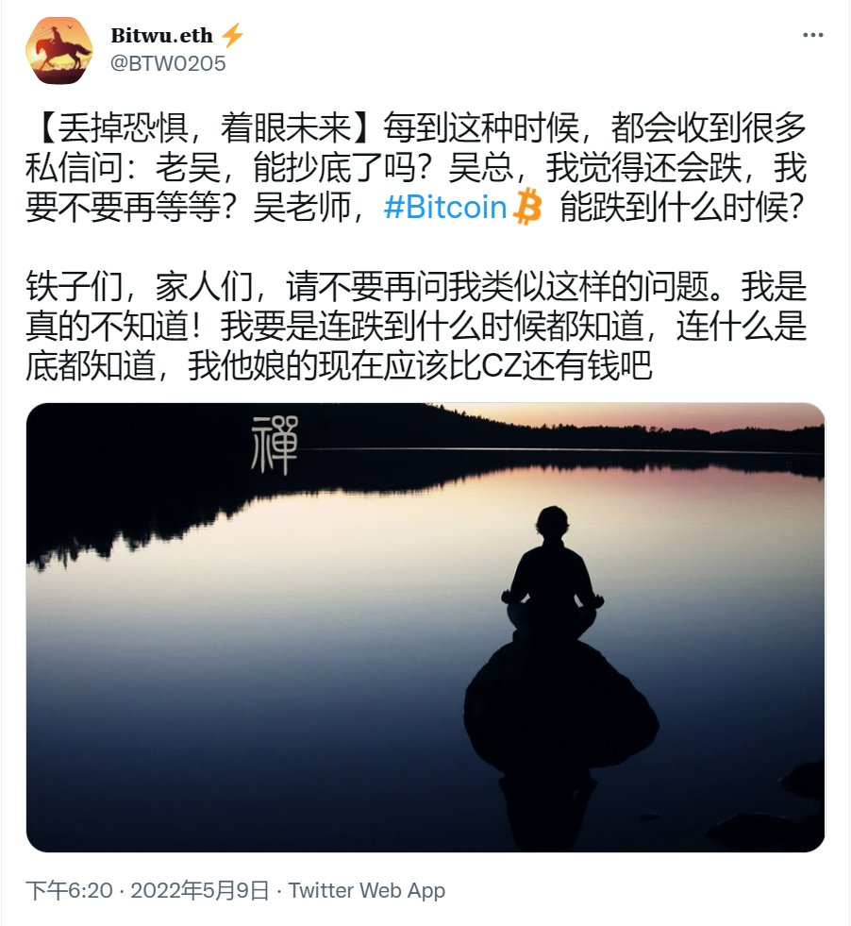Screen dimensions: 851x926
Task: Follow the #Bitcoin hashtag link
Action: tap(445, 208)
